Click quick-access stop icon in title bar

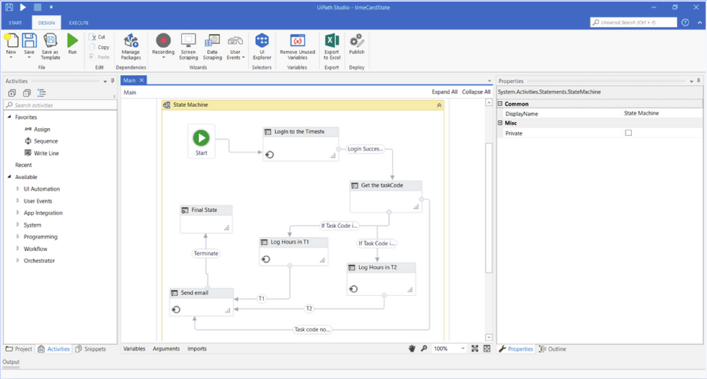tap(37, 7)
